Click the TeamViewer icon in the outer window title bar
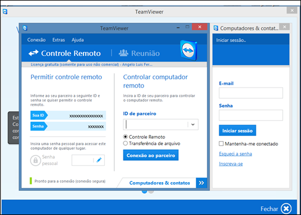This screenshot has width=301, height=215. click(x=5, y=12)
